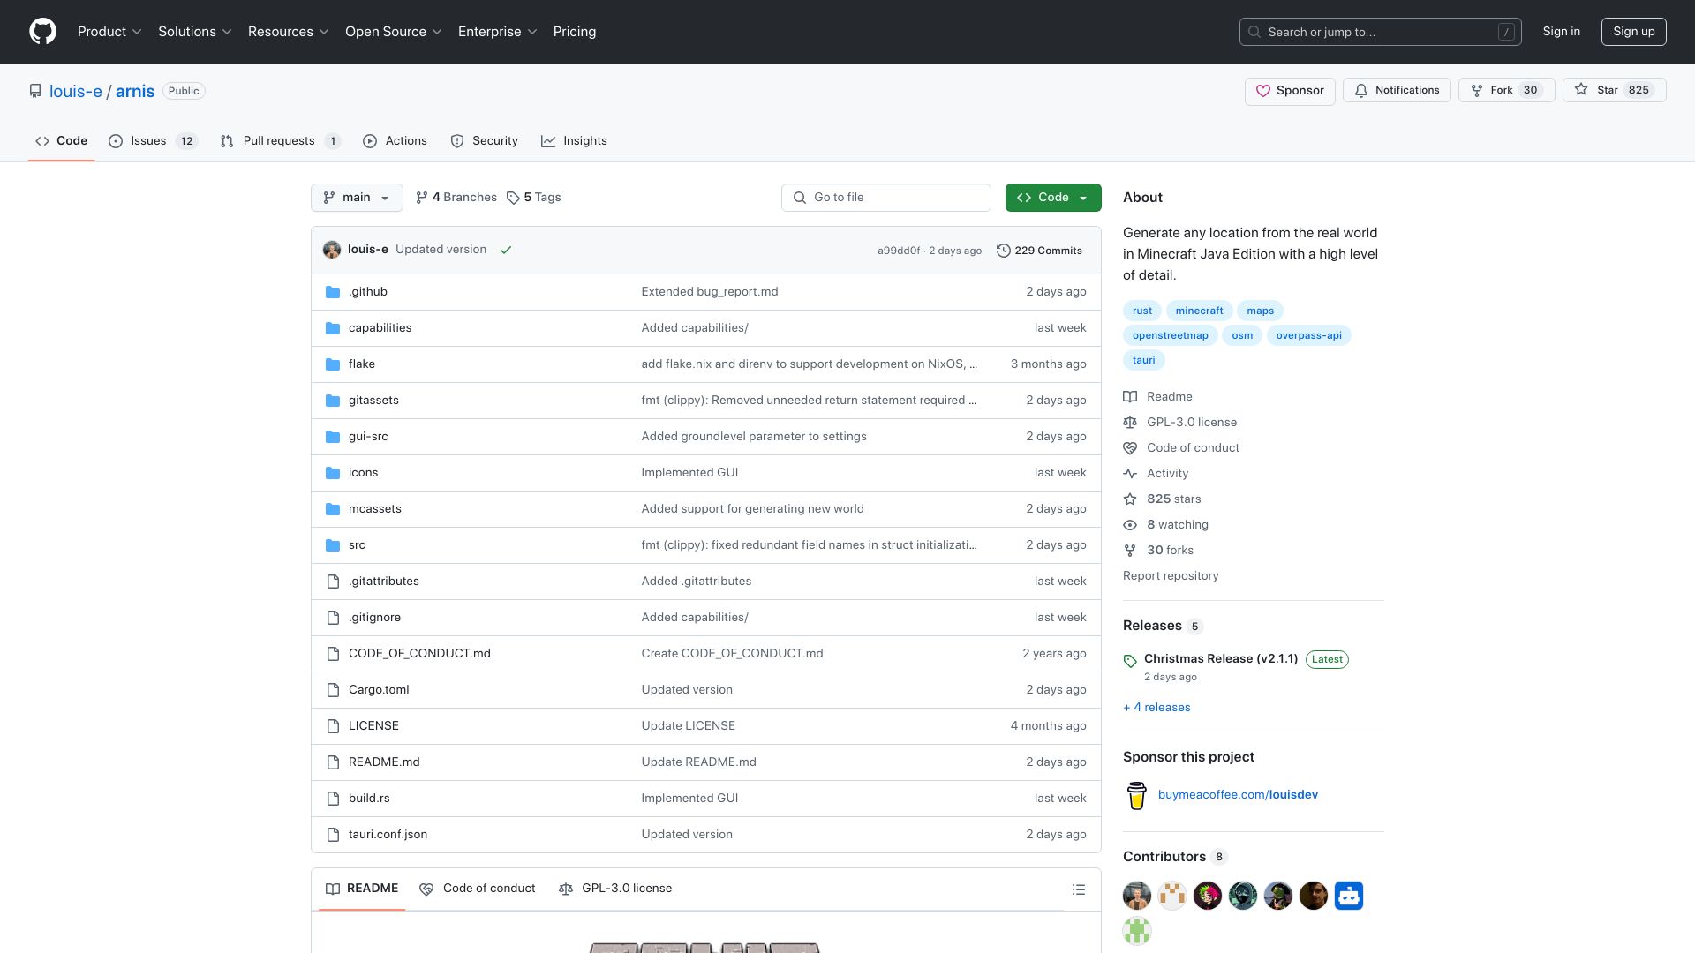Click the buymeacoffee.com/louisdev link

coord(1238,795)
